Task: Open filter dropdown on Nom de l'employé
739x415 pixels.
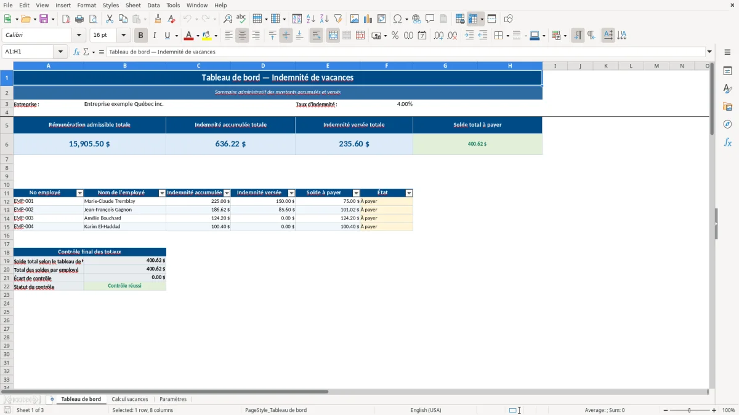Action: (162, 193)
